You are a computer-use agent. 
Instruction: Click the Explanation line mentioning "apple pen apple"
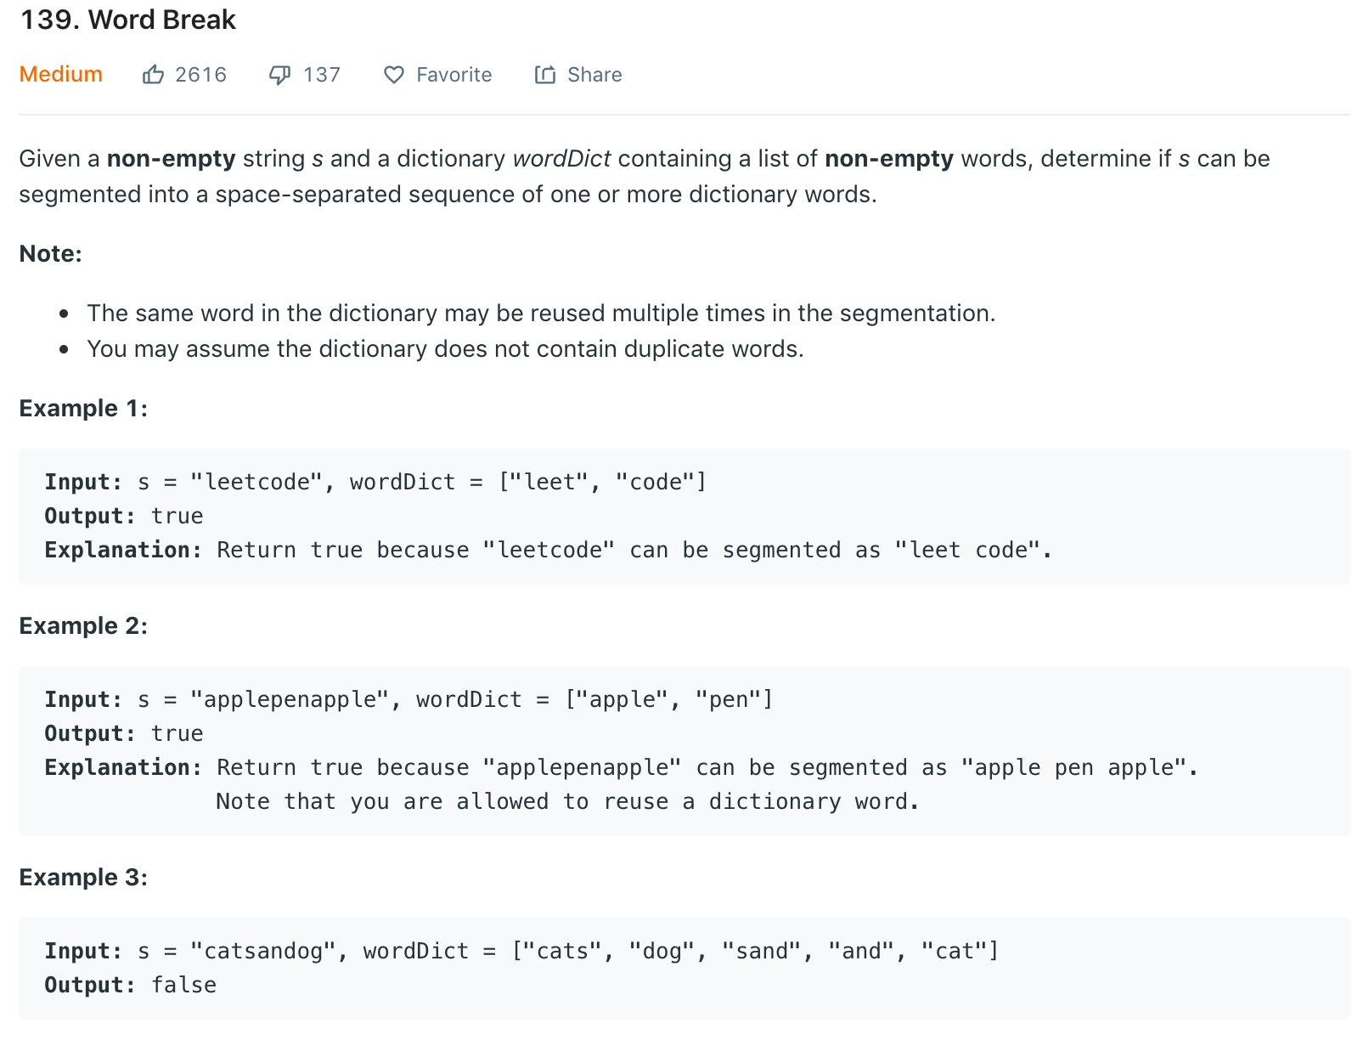click(x=622, y=767)
